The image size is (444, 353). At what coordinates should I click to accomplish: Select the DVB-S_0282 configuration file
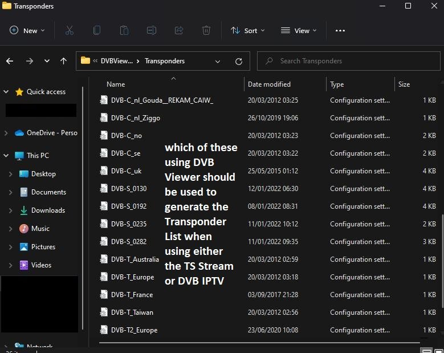[129, 242]
